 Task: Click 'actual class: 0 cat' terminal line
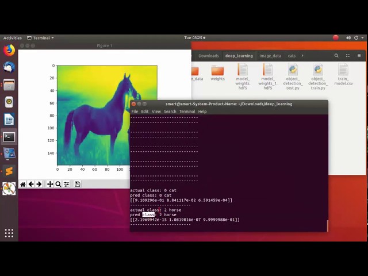[x=153, y=190]
